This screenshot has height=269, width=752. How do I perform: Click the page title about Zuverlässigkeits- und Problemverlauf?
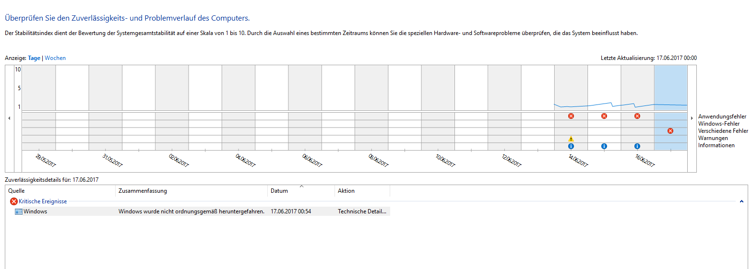click(x=127, y=18)
